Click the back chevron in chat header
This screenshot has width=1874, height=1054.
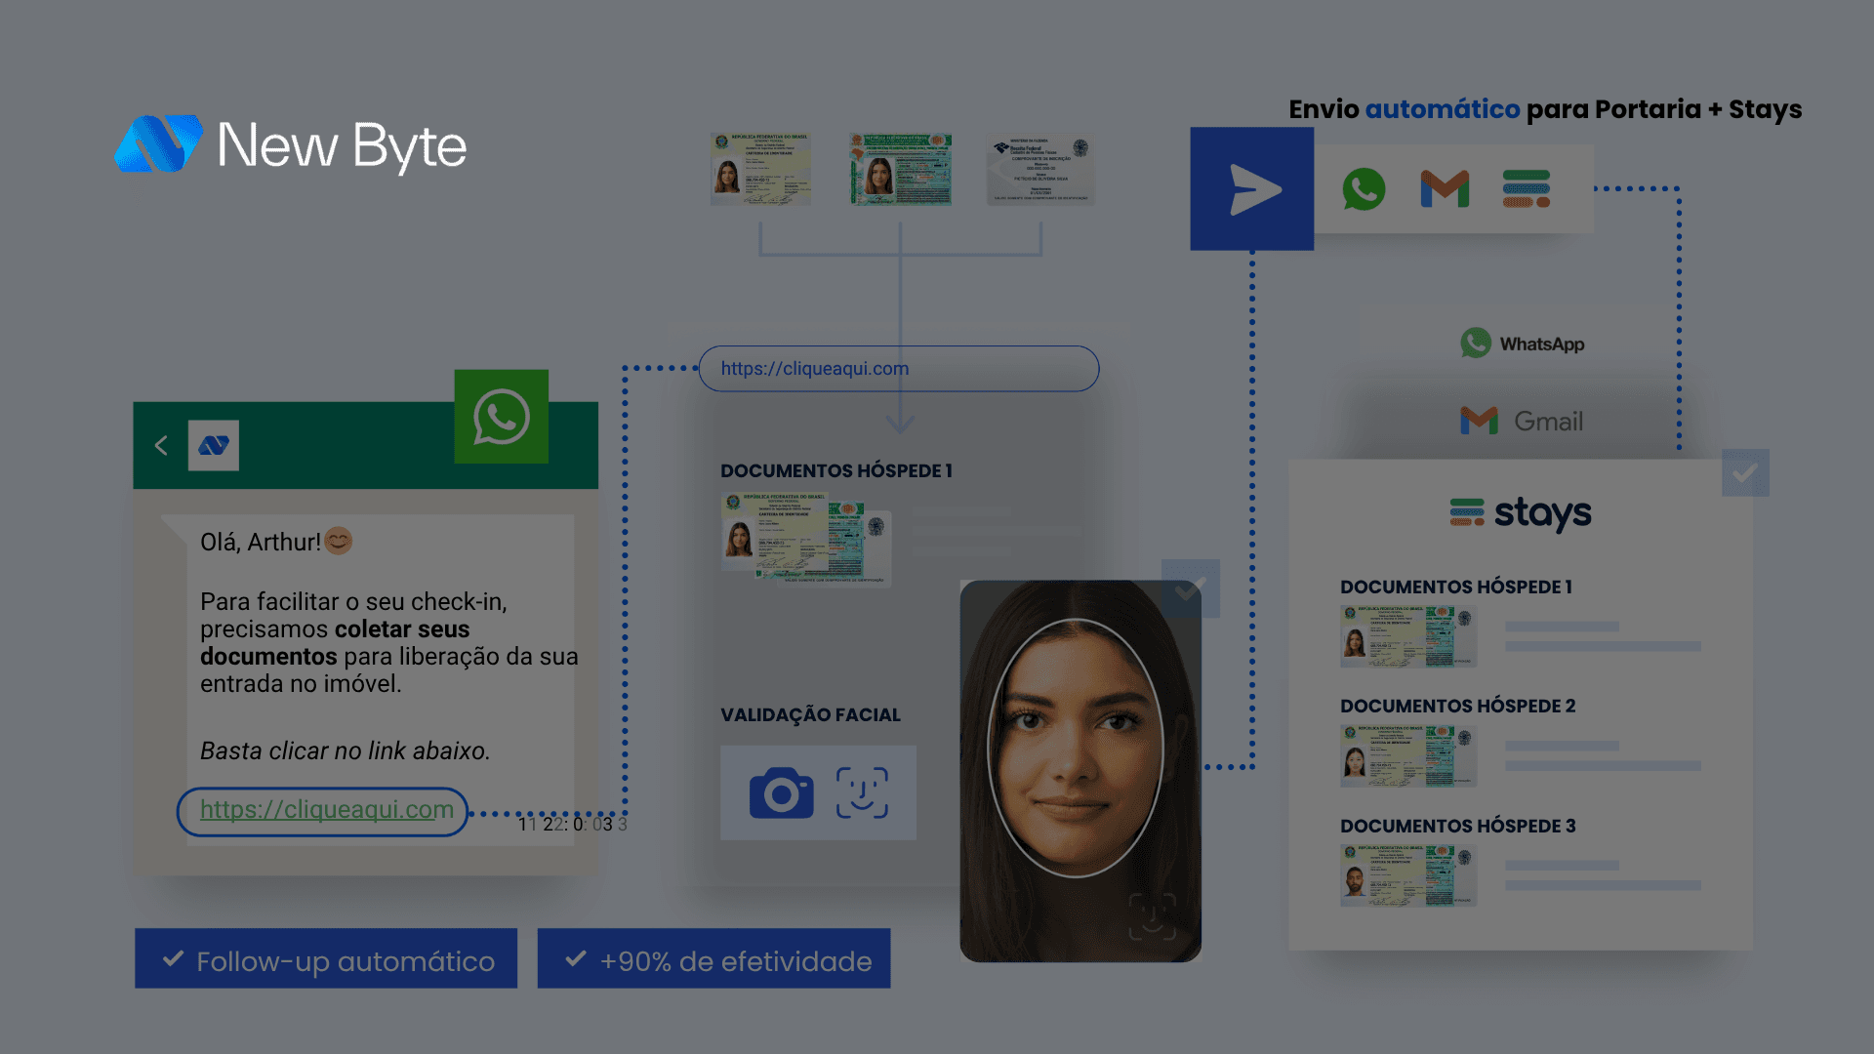161,446
